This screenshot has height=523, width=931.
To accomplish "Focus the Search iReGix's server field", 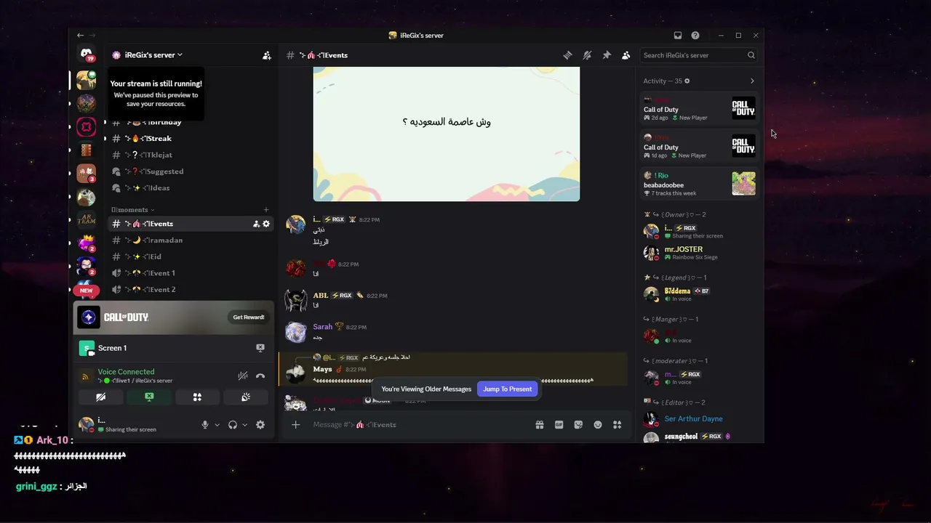I will (699, 55).
